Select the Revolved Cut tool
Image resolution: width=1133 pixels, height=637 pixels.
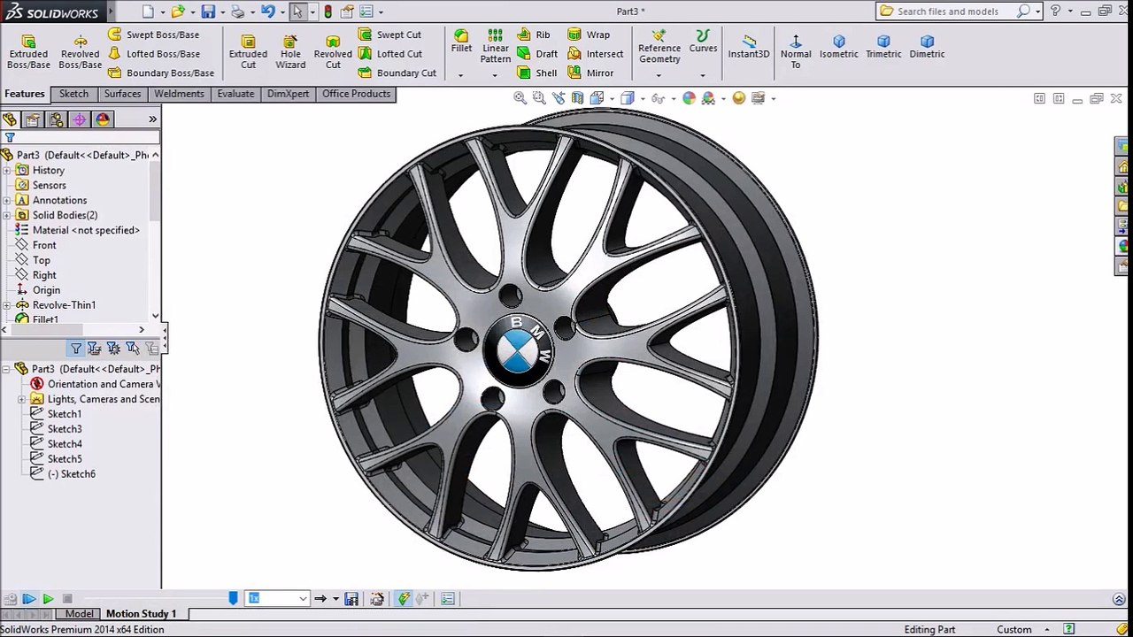click(333, 52)
